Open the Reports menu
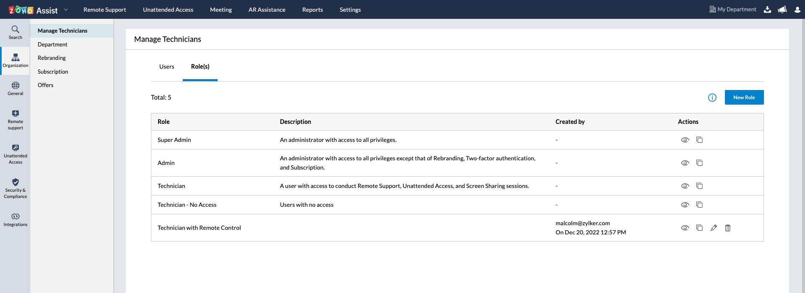This screenshot has width=805, height=293. (312, 10)
